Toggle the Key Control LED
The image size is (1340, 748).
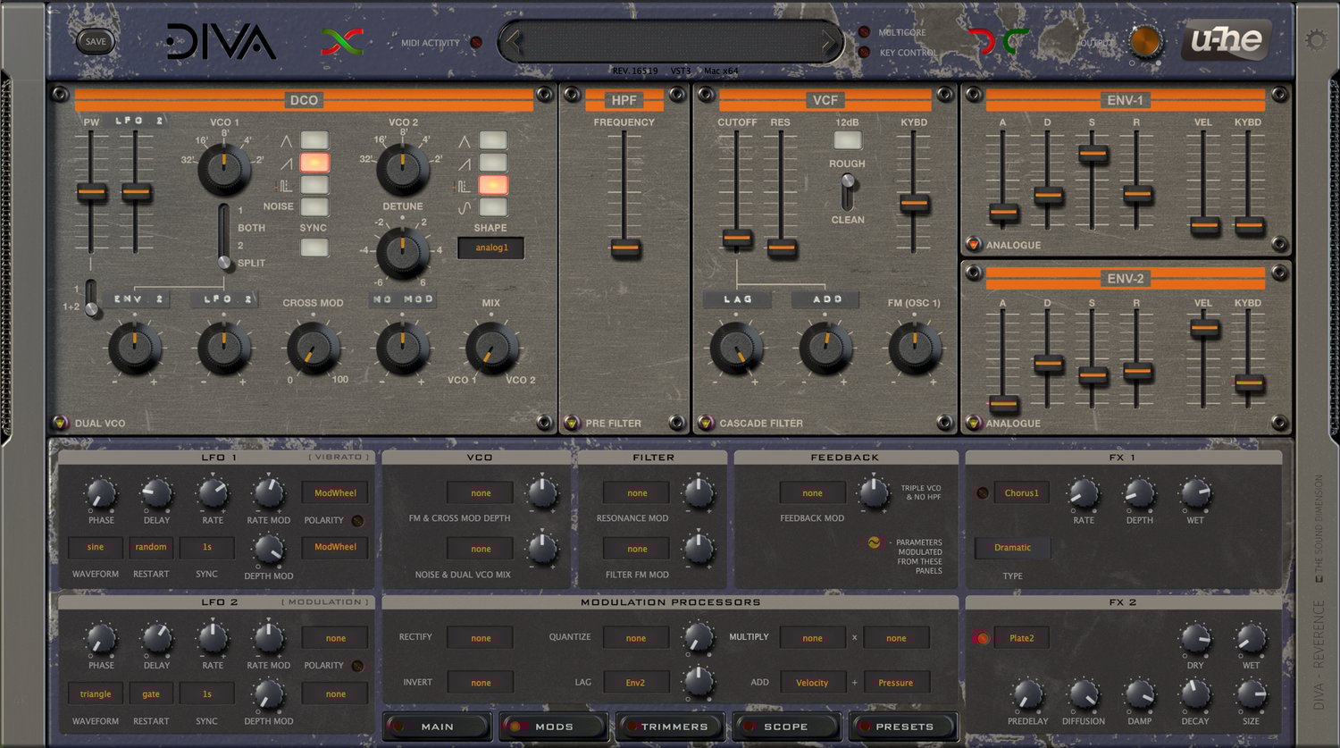pos(864,53)
